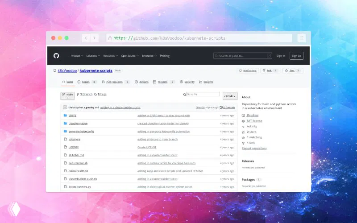Open the k8sVoodoo owner link
Screen dimensions: 357x223
point(67,70)
